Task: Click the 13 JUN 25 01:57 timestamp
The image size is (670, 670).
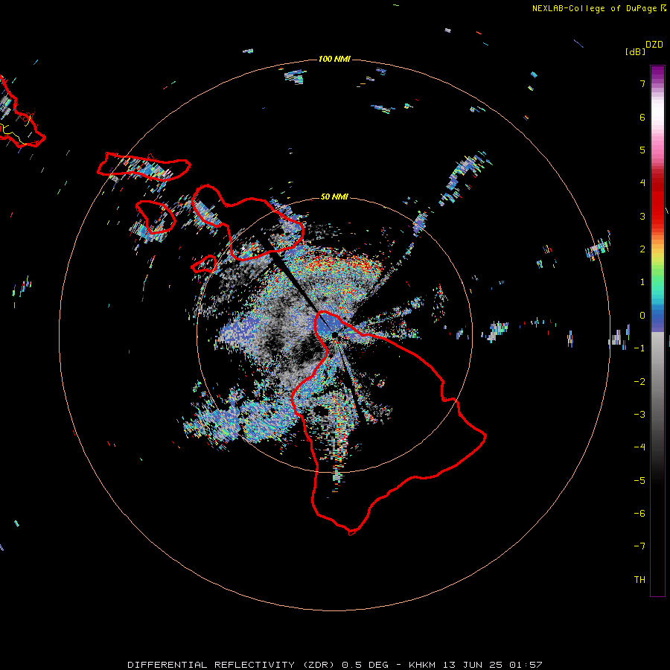Action: tap(492, 665)
